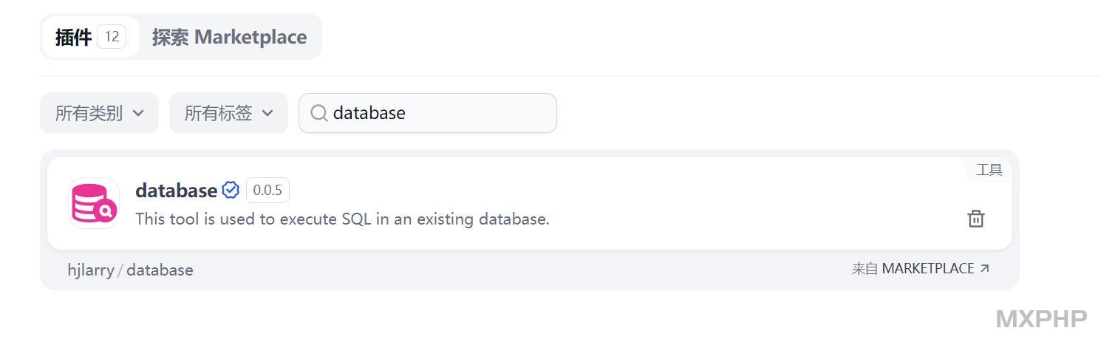Click the blue verified badge beside database
The width and height of the screenshot is (1101, 342).
[x=231, y=190]
